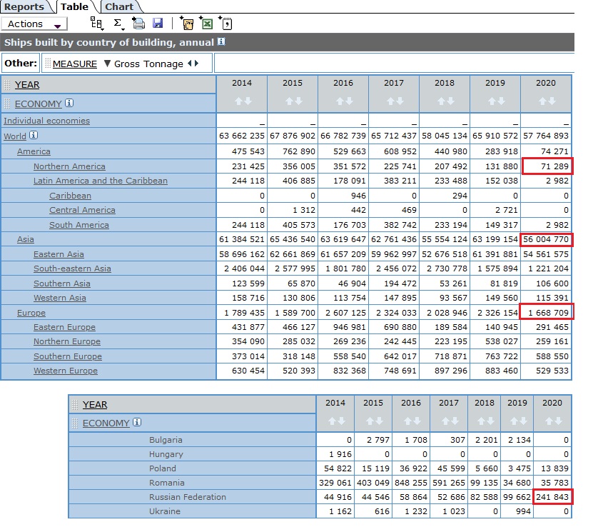593x532 pixels.
Task: Sort the 2020 column in the top table
Action: click(547, 101)
